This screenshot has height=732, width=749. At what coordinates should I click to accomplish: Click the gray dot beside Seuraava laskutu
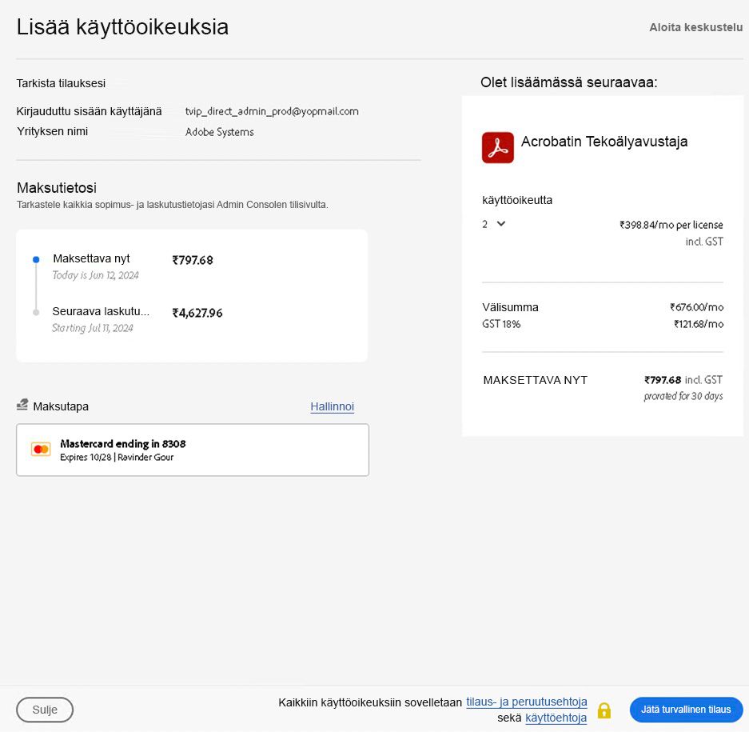pyautogui.click(x=34, y=313)
